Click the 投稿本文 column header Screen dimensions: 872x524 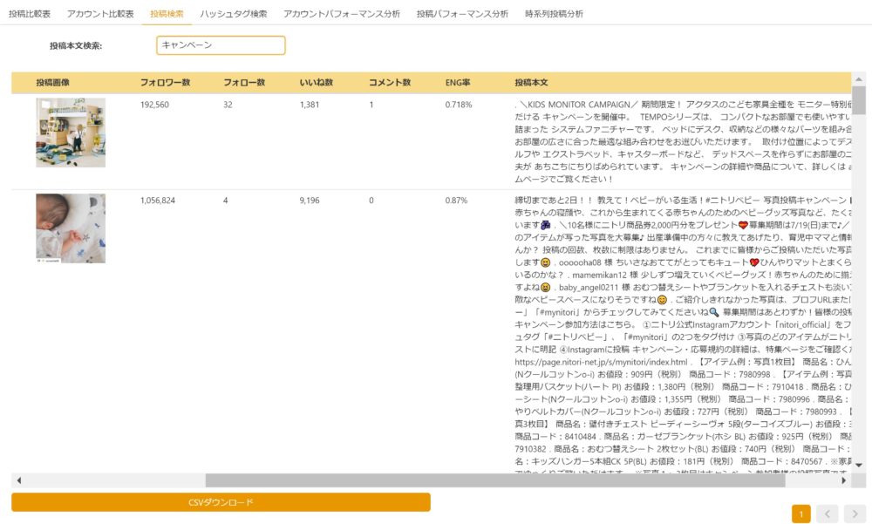coord(531,82)
